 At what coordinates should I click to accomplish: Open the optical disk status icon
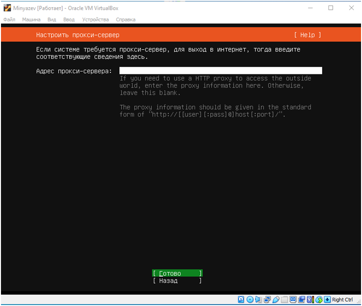tap(250, 300)
